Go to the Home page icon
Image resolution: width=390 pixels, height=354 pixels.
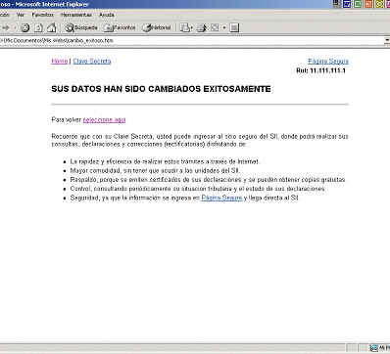(x=51, y=28)
